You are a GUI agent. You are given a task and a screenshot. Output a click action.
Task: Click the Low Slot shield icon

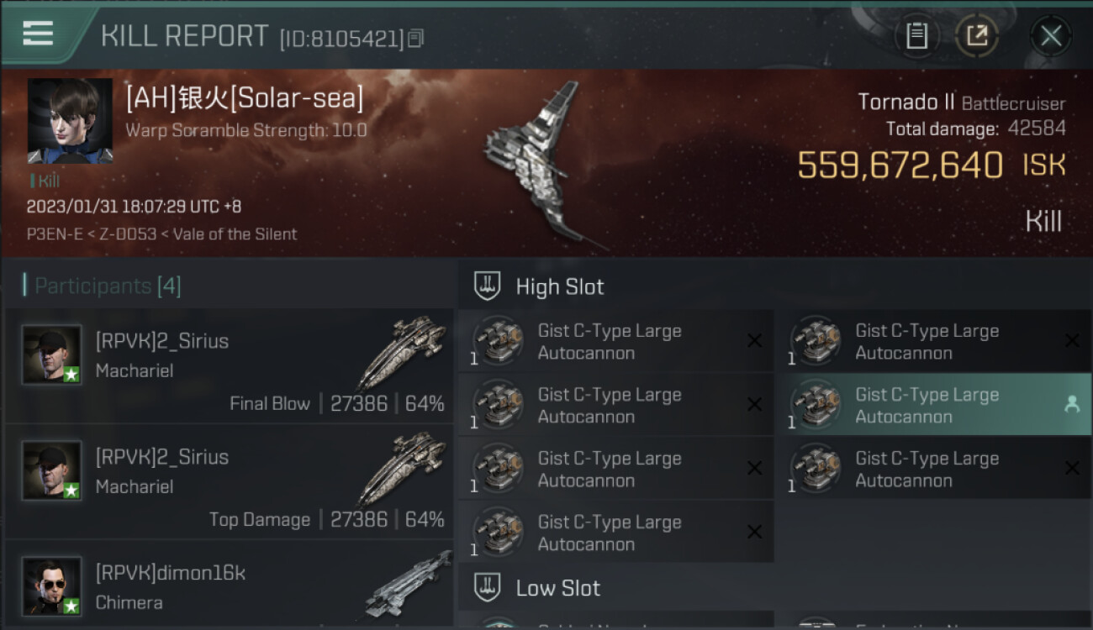point(488,587)
